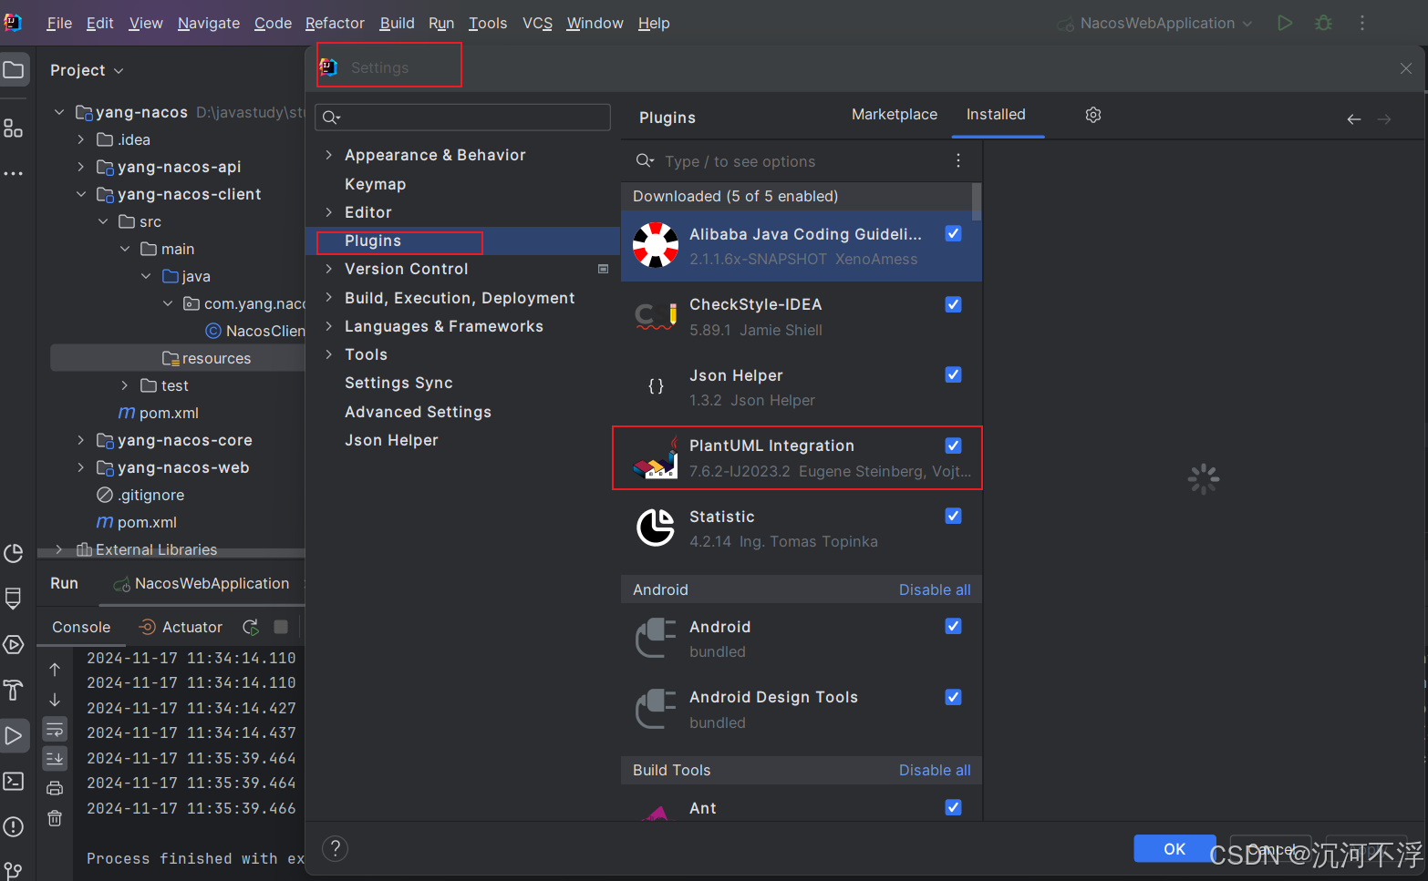Toggle the Statistic plugin checkbox
This screenshot has height=881, width=1428.
(x=953, y=516)
